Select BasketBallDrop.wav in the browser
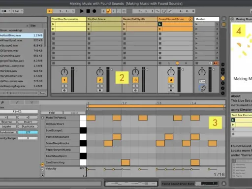The width and height of the screenshot is (252, 189). 22,35
